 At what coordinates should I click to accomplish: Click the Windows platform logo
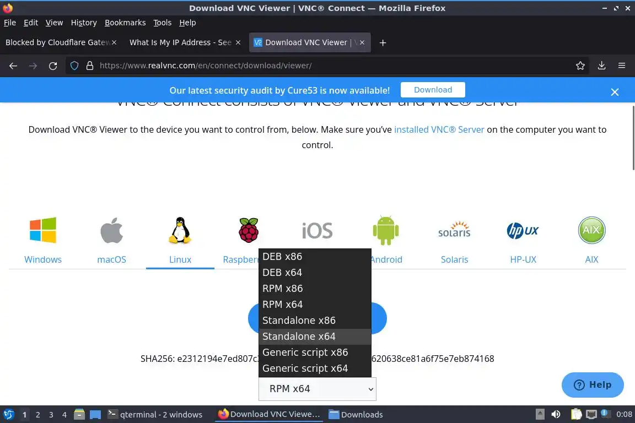[43, 230]
